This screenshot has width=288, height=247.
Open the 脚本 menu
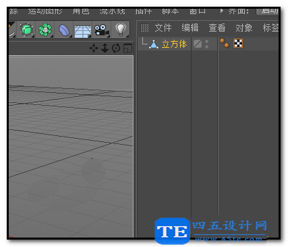(x=171, y=11)
